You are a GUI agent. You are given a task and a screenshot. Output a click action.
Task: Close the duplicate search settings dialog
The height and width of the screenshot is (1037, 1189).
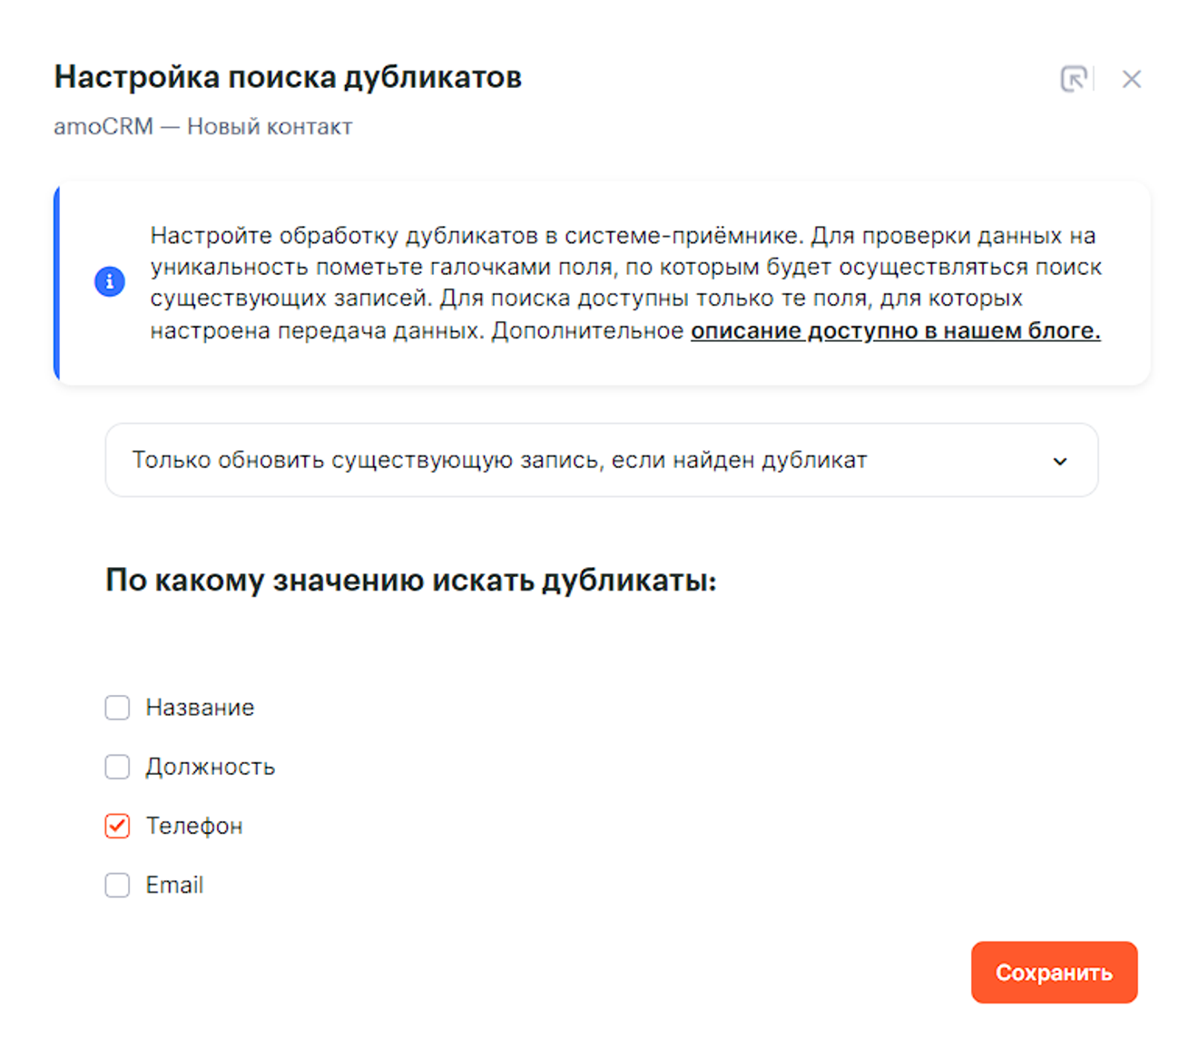(1131, 80)
